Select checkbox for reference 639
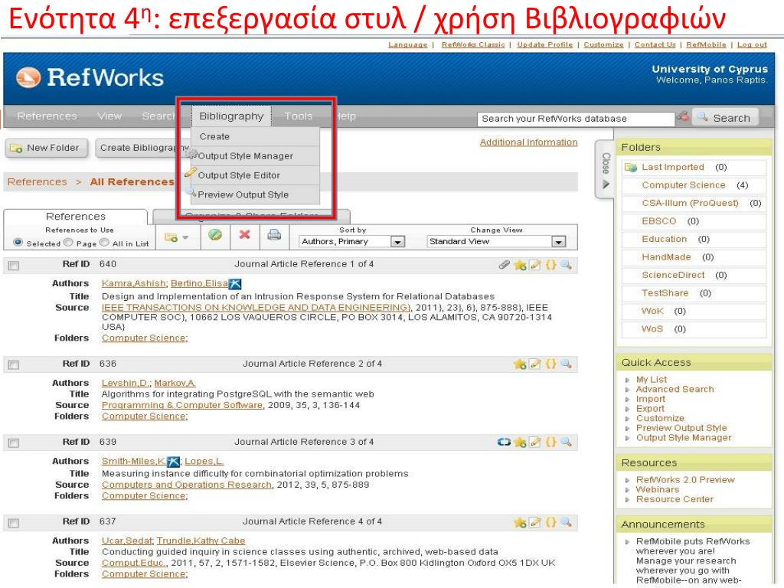 click(x=14, y=443)
